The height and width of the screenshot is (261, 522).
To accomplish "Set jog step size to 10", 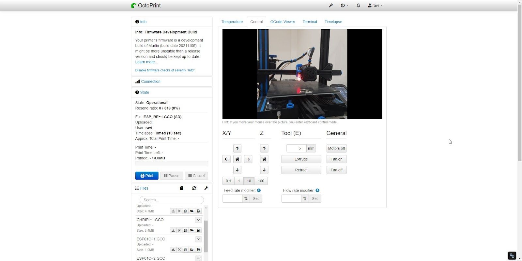I will tap(249, 181).
